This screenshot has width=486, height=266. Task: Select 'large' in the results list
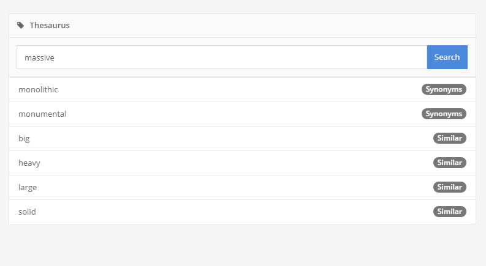point(28,188)
